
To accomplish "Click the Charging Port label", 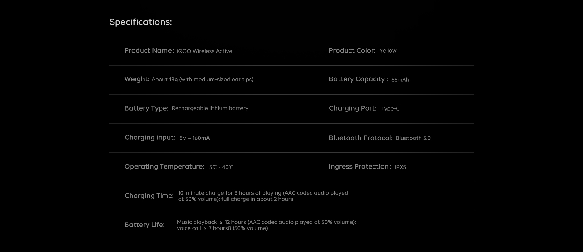I will pos(353,108).
